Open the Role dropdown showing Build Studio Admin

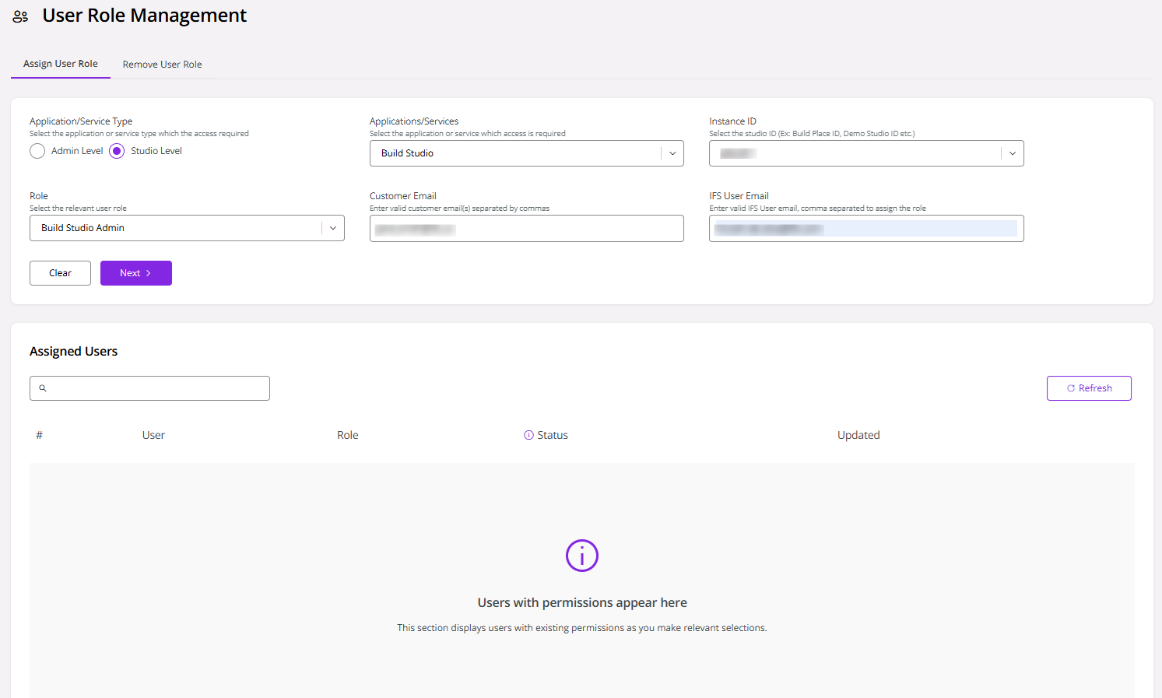pos(187,228)
